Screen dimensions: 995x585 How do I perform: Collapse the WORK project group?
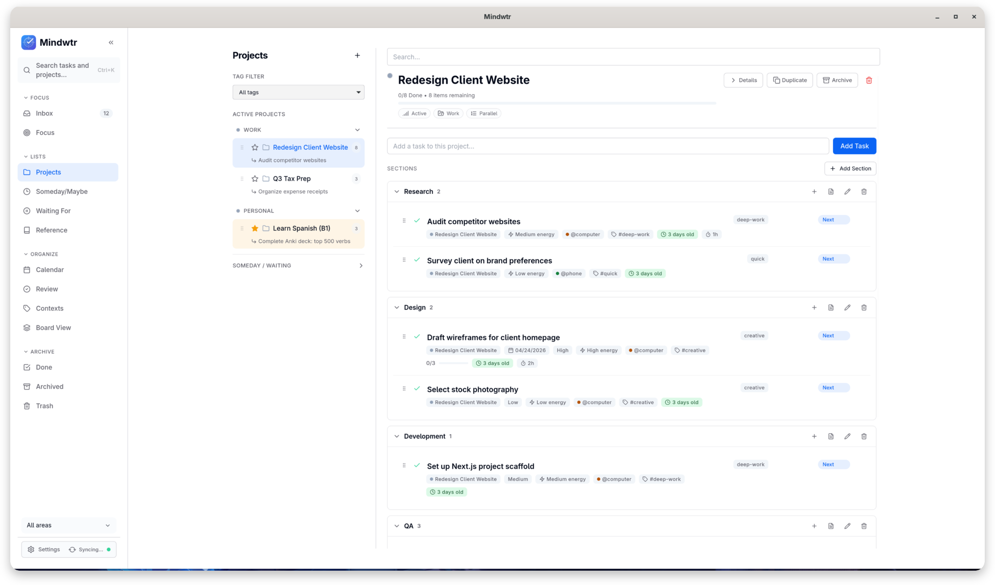coord(357,130)
